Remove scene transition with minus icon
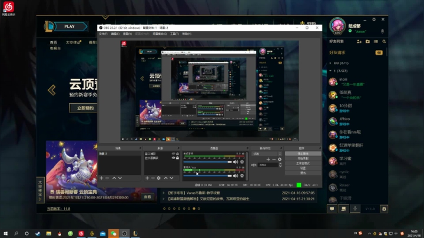 (274, 159)
